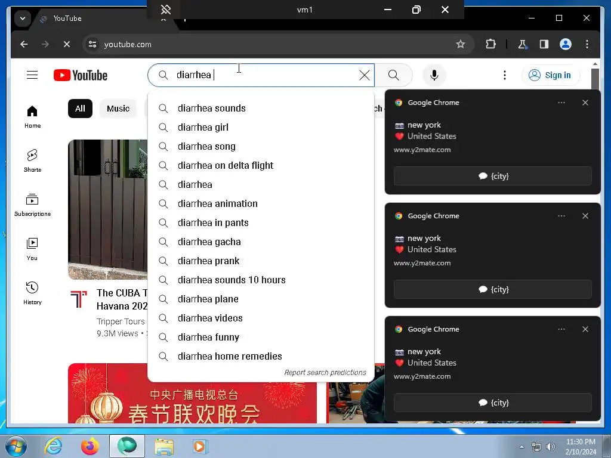Image resolution: width=611 pixels, height=458 pixels.
Task: Open Chrome Labs flask icon
Action: click(523, 44)
